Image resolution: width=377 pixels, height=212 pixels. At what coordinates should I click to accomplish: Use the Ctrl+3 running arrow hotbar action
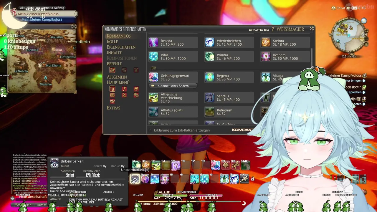(156, 165)
